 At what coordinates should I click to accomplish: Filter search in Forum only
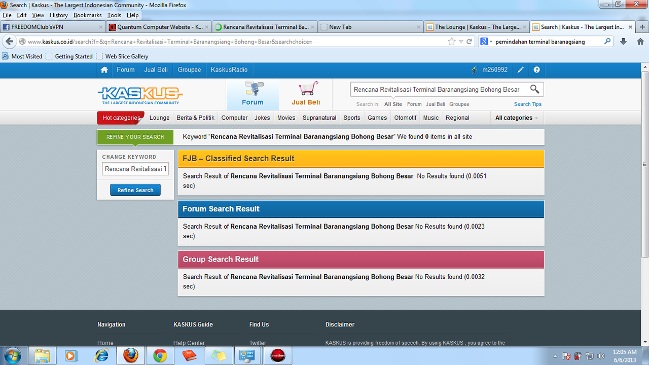pyautogui.click(x=414, y=104)
